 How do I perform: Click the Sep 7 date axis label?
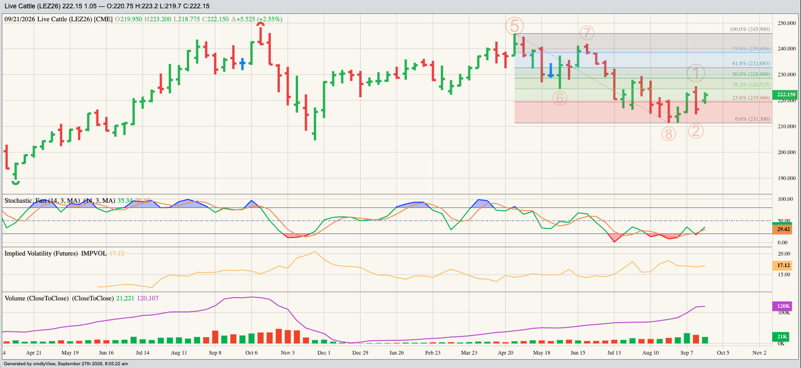point(687,353)
